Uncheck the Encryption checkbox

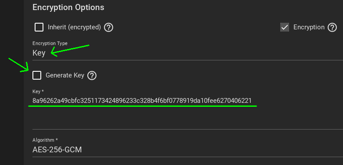[x=285, y=27]
